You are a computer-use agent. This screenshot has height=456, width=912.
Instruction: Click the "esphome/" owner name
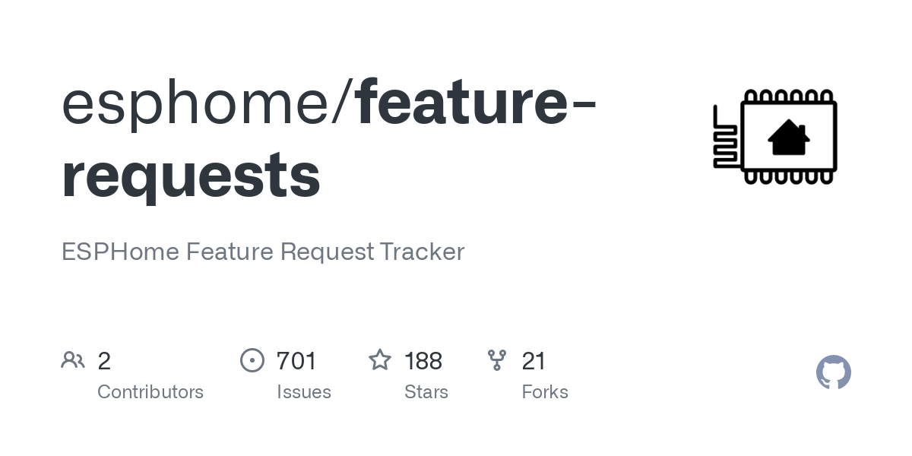207,103
